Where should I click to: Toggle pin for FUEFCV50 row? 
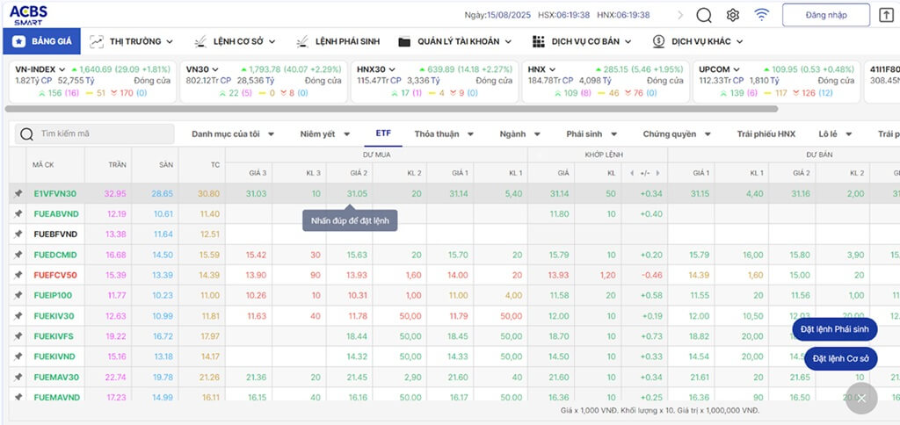coord(18,275)
